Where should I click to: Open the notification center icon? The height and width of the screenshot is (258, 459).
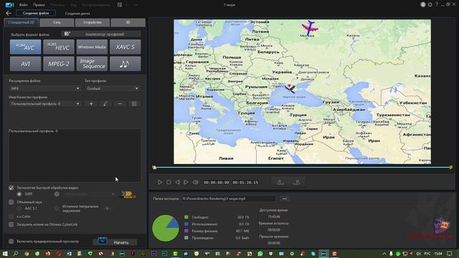click(450, 254)
